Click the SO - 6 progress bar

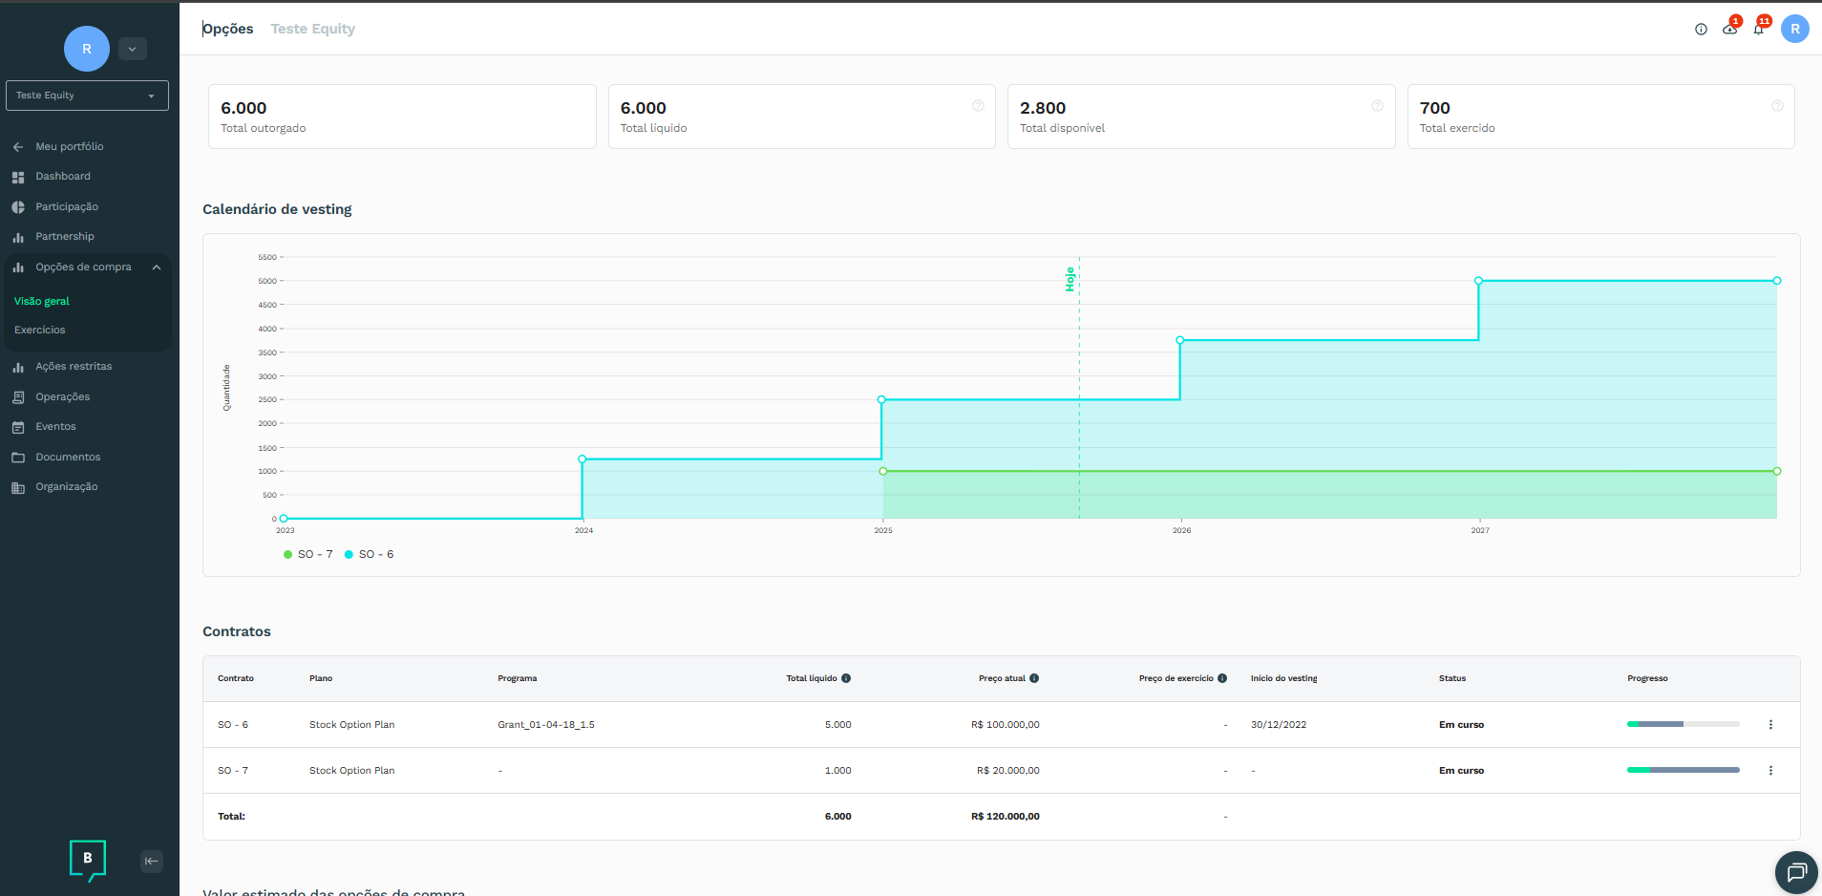[x=1683, y=725]
